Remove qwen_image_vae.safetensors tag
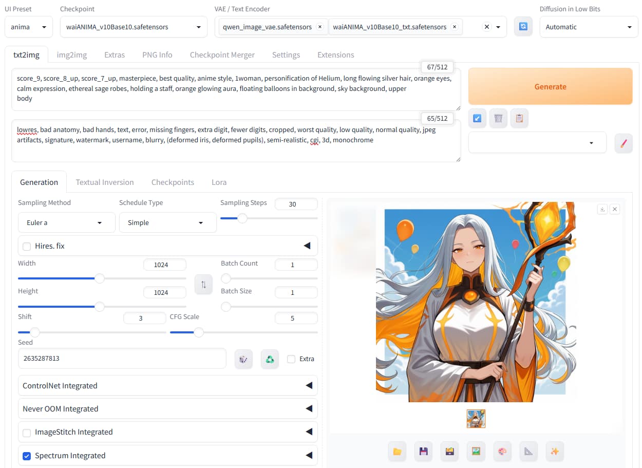 [x=320, y=27]
